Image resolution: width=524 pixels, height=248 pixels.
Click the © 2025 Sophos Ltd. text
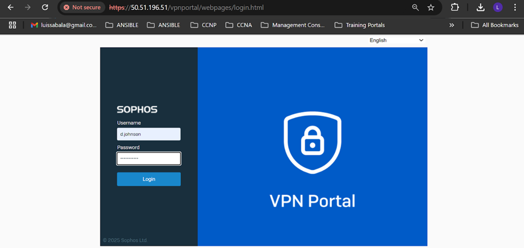[x=125, y=240]
